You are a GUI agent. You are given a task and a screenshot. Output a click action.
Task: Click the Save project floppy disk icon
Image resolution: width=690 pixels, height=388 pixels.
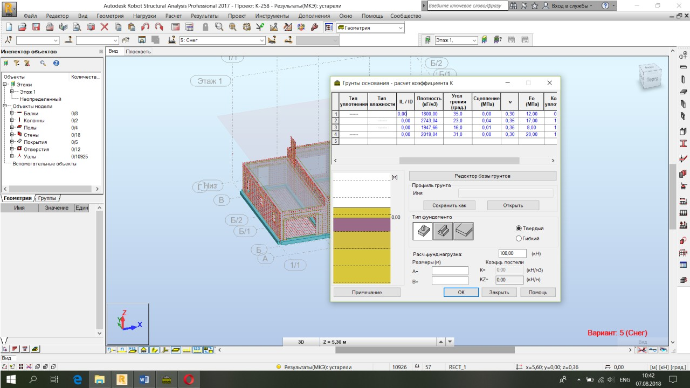pyautogui.click(x=36, y=27)
